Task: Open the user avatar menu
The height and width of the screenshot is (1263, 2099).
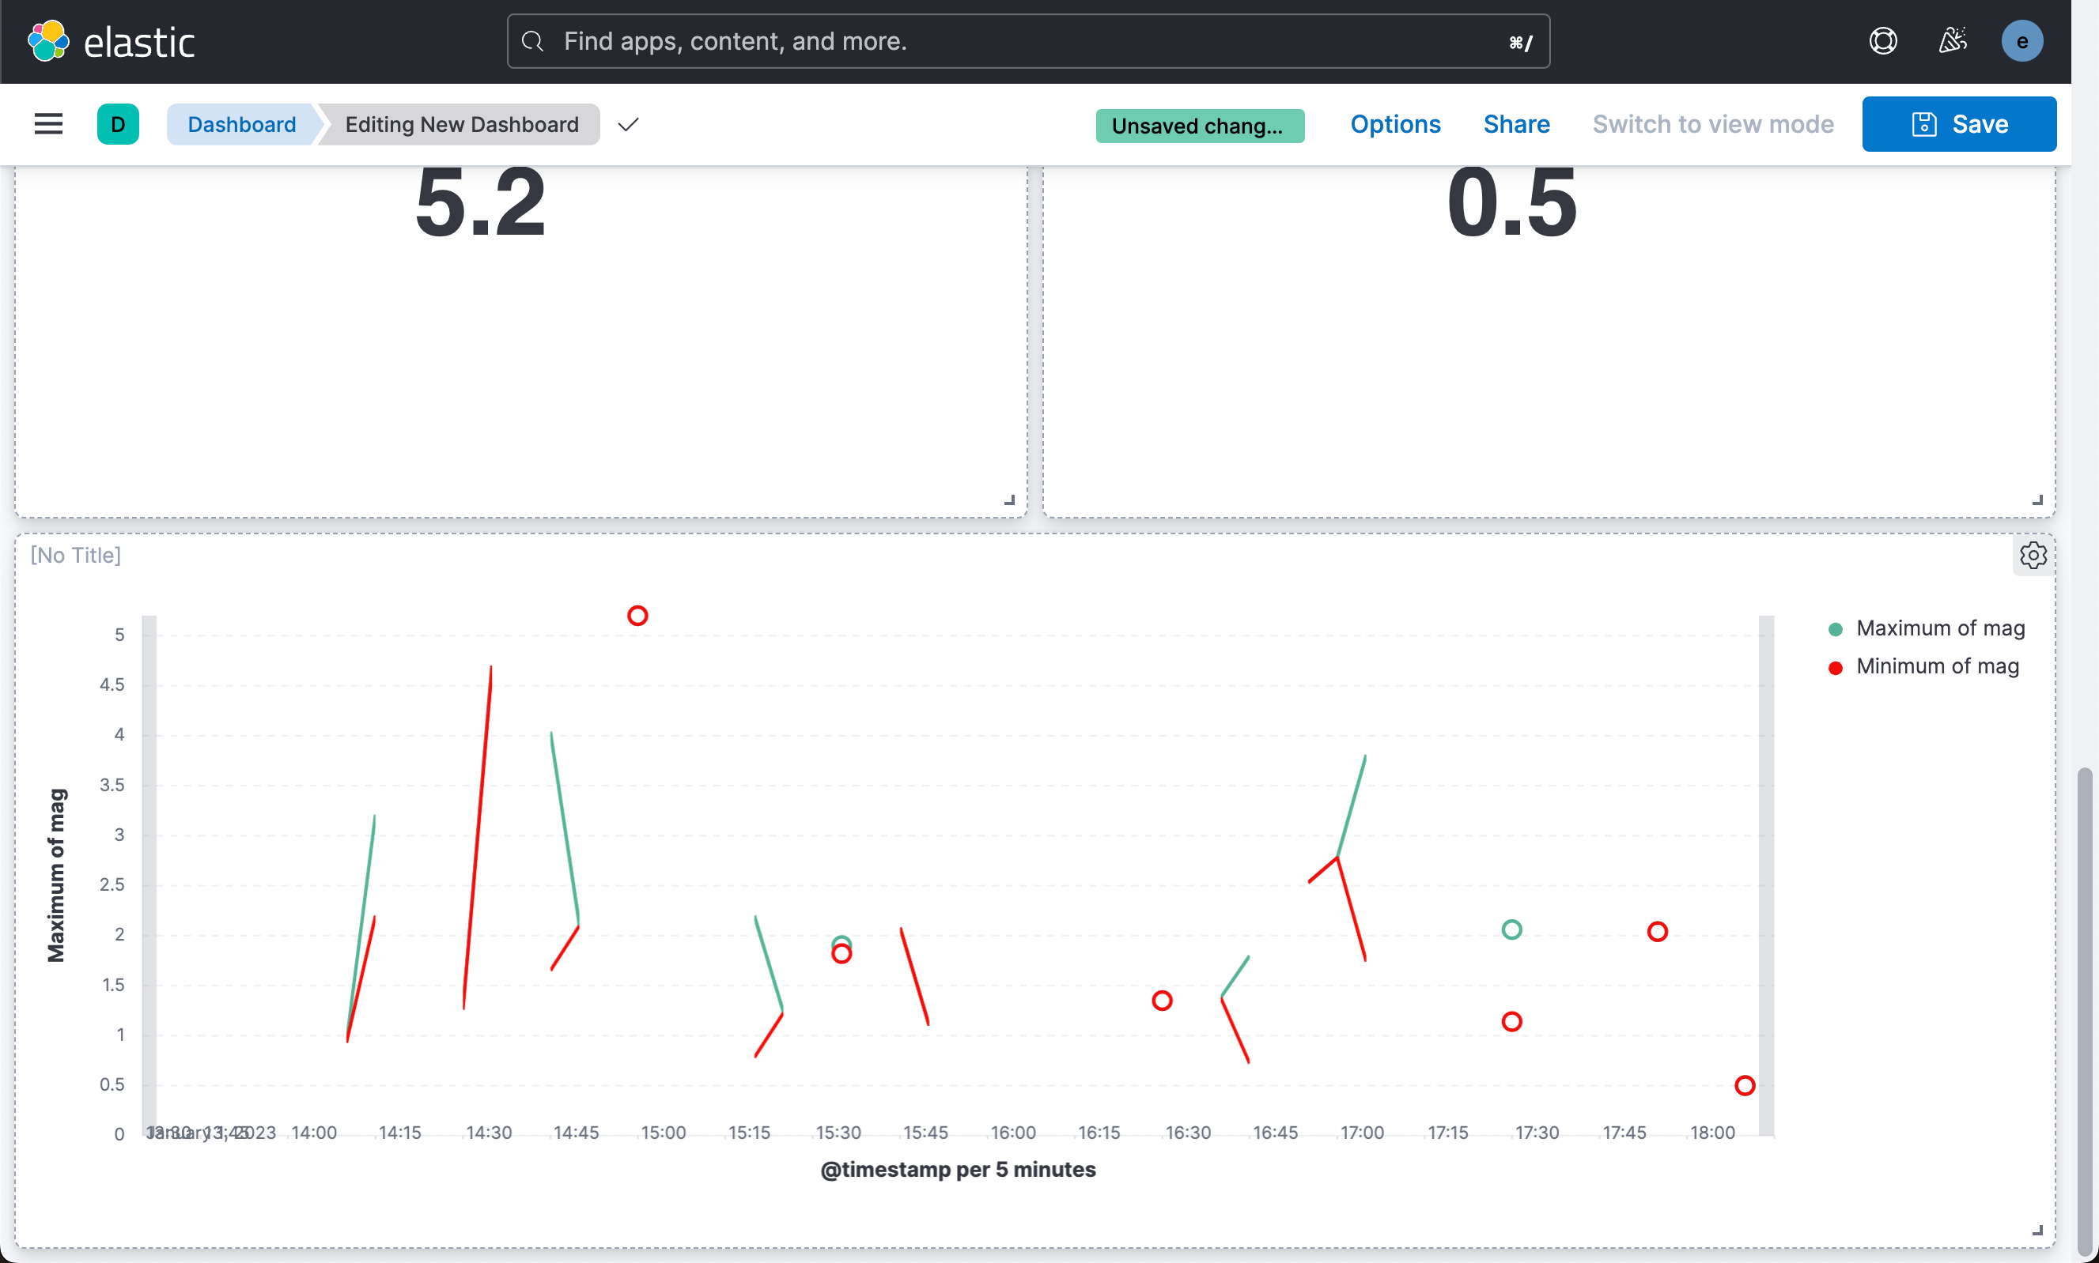Action: (x=2021, y=41)
